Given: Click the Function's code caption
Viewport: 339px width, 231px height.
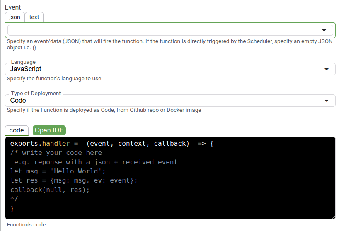Looking at the screenshot, I should 26,225.
